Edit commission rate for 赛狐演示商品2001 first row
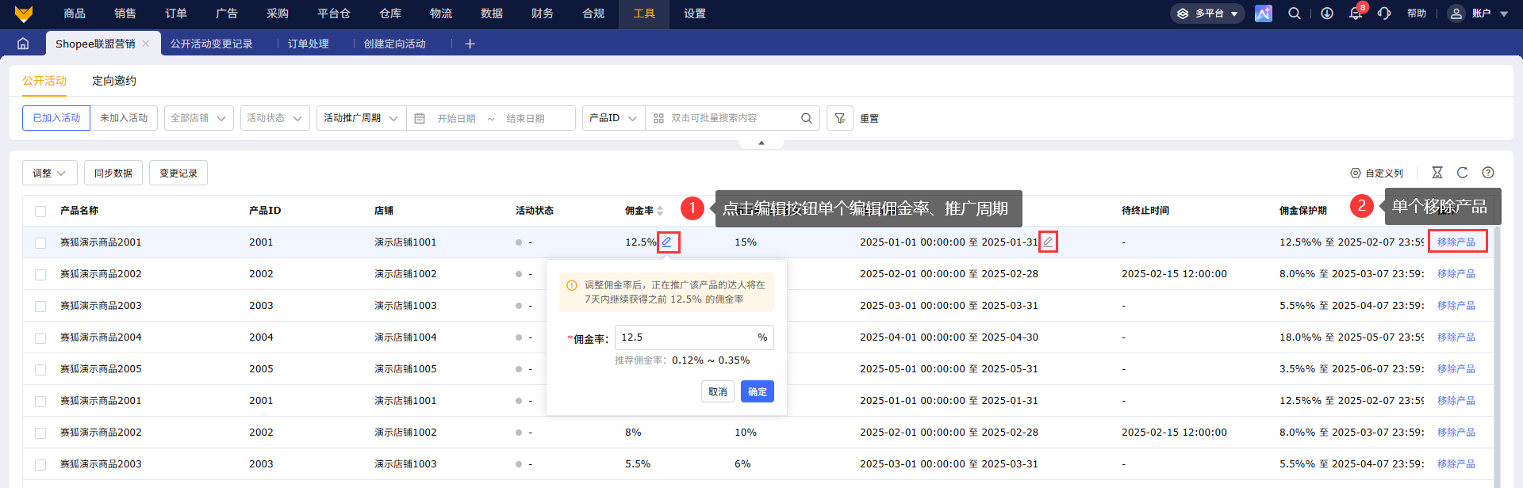Screen dimensions: 1523x488 668,242
